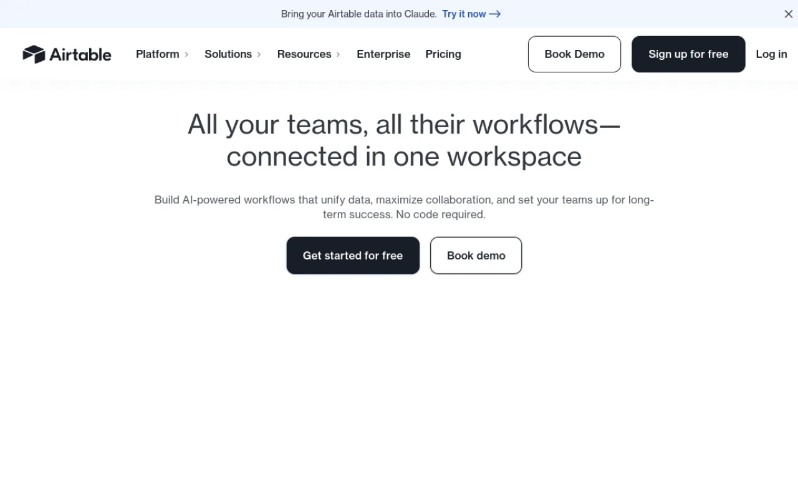Click the 'Build AI-powered workflows' paragraph
798x479 pixels.
pyautogui.click(x=404, y=207)
